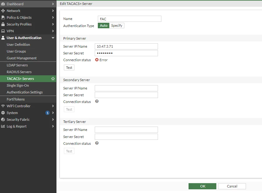The height and width of the screenshot is (193, 262).
Task: Open Single Sign-On page
Action: pos(28,85)
